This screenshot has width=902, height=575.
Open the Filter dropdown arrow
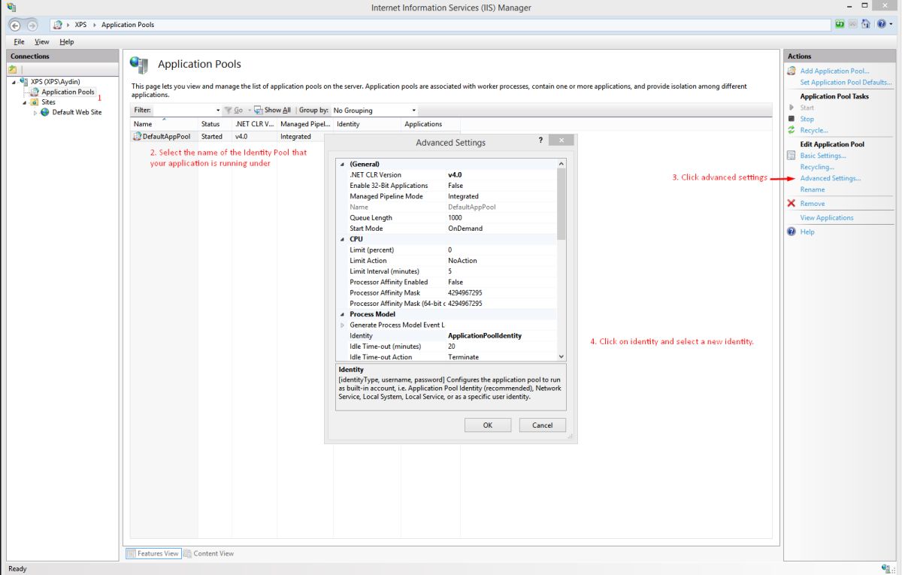218,110
